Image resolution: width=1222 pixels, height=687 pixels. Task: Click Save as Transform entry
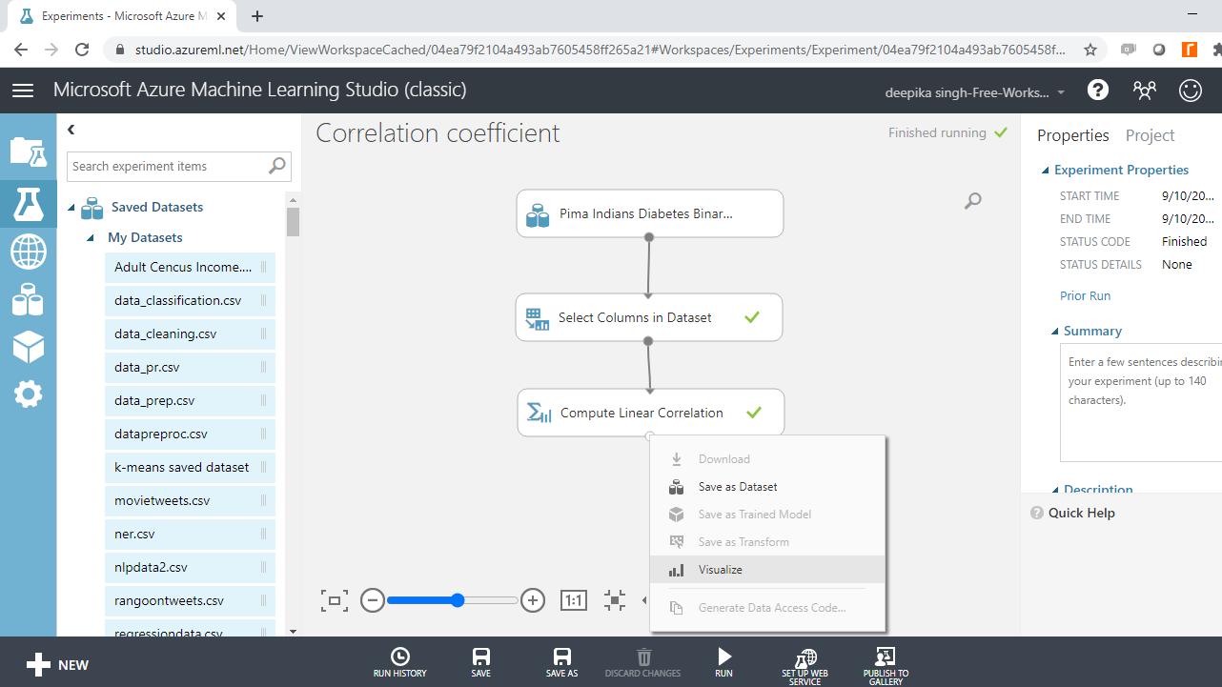[768, 542]
